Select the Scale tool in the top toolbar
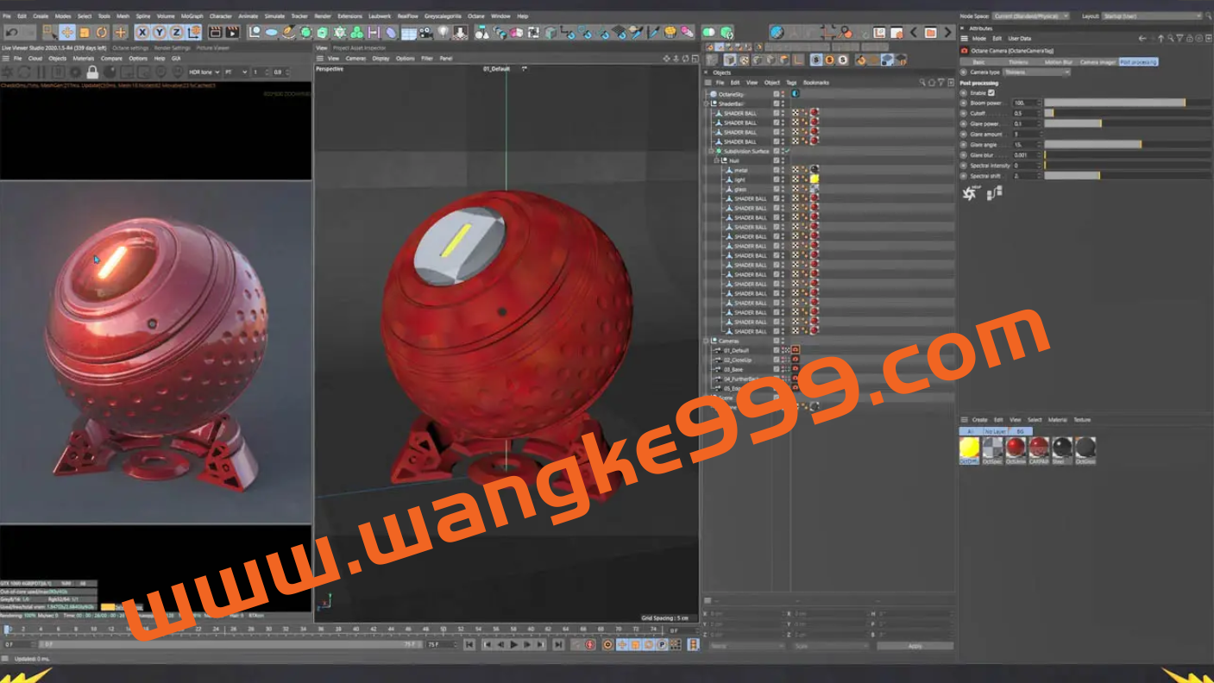Image resolution: width=1214 pixels, height=683 pixels. (85, 33)
